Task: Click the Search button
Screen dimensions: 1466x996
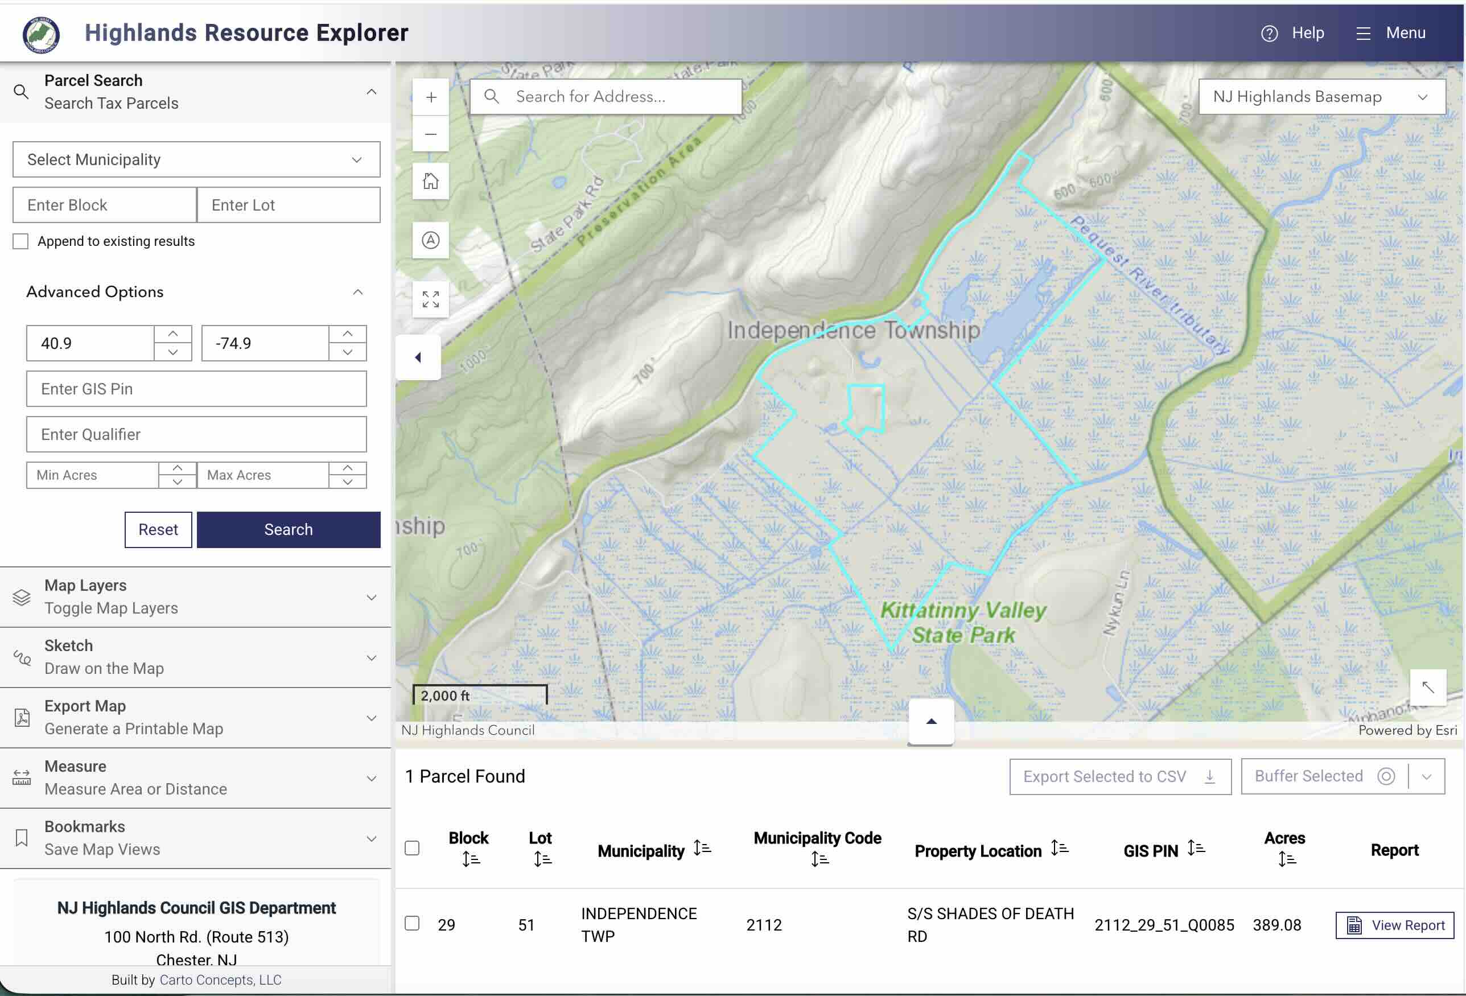Action: point(289,529)
